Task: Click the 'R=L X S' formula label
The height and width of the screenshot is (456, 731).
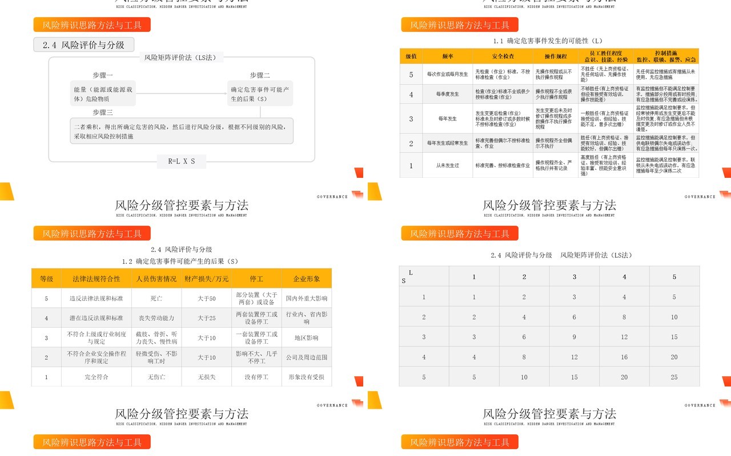Action: click(x=182, y=161)
